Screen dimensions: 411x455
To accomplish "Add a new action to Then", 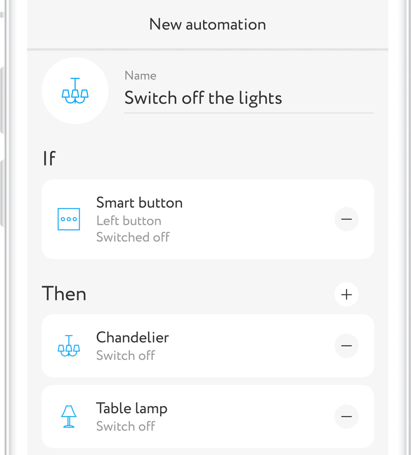I will tap(346, 294).
